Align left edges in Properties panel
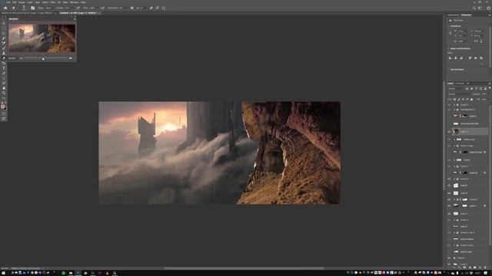This screenshot has height=276, width=492. (x=450, y=58)
